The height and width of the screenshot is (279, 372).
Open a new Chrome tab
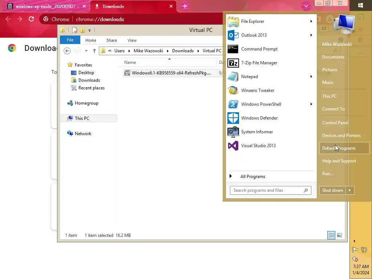pos(185,7)
